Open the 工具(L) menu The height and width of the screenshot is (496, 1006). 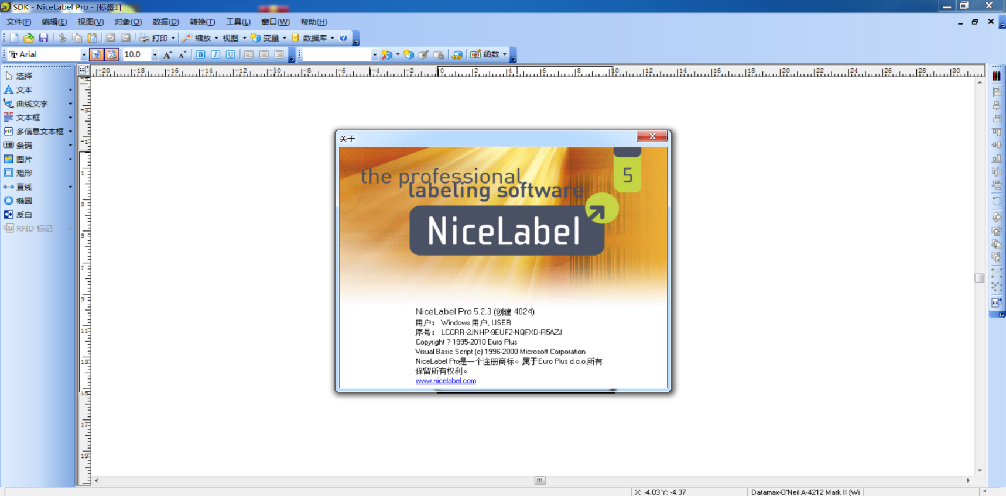point(238,22)
